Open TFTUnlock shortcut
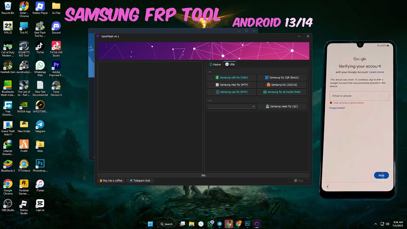Screen dimensions: 407x229 [24, 166]
